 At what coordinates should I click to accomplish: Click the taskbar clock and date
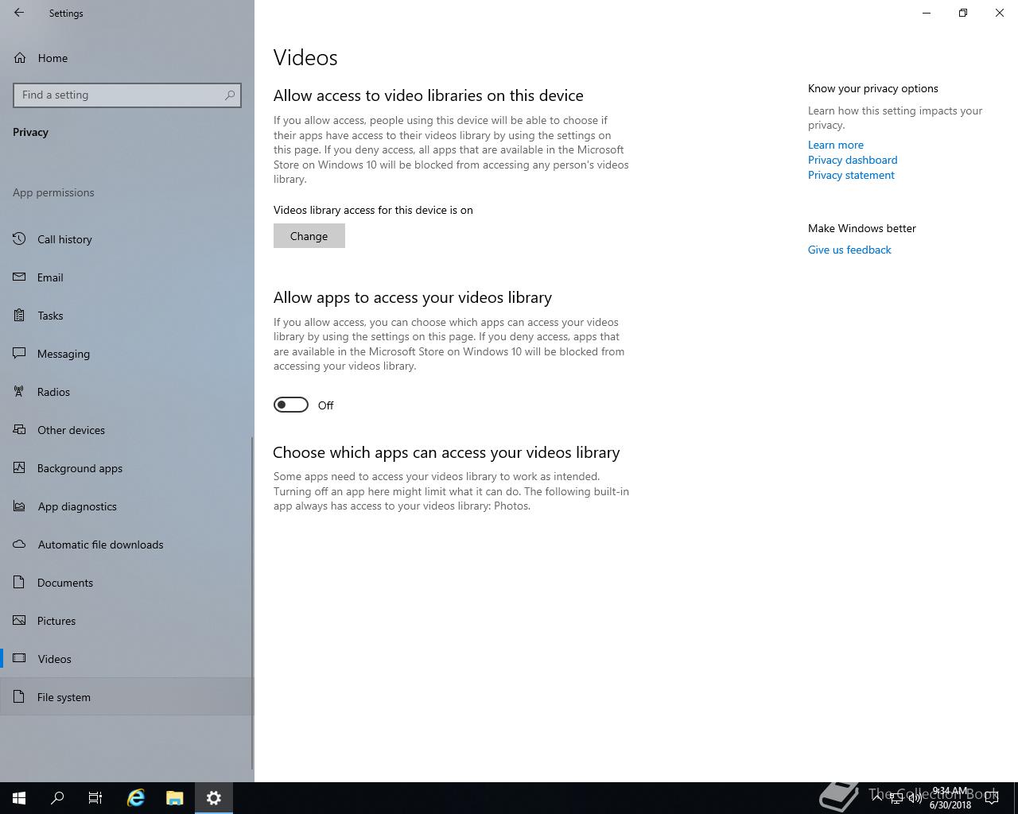950,798
